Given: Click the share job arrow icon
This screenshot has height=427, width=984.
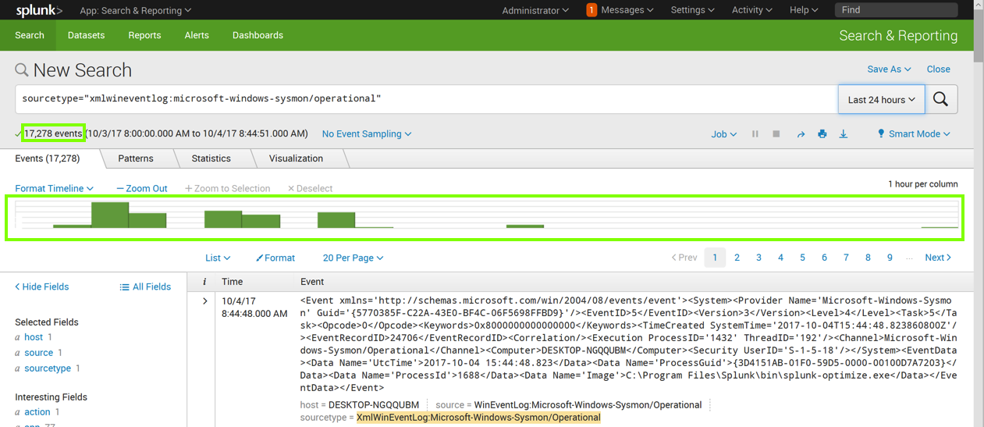Looking at the screenshot, I should pos(801,134).
